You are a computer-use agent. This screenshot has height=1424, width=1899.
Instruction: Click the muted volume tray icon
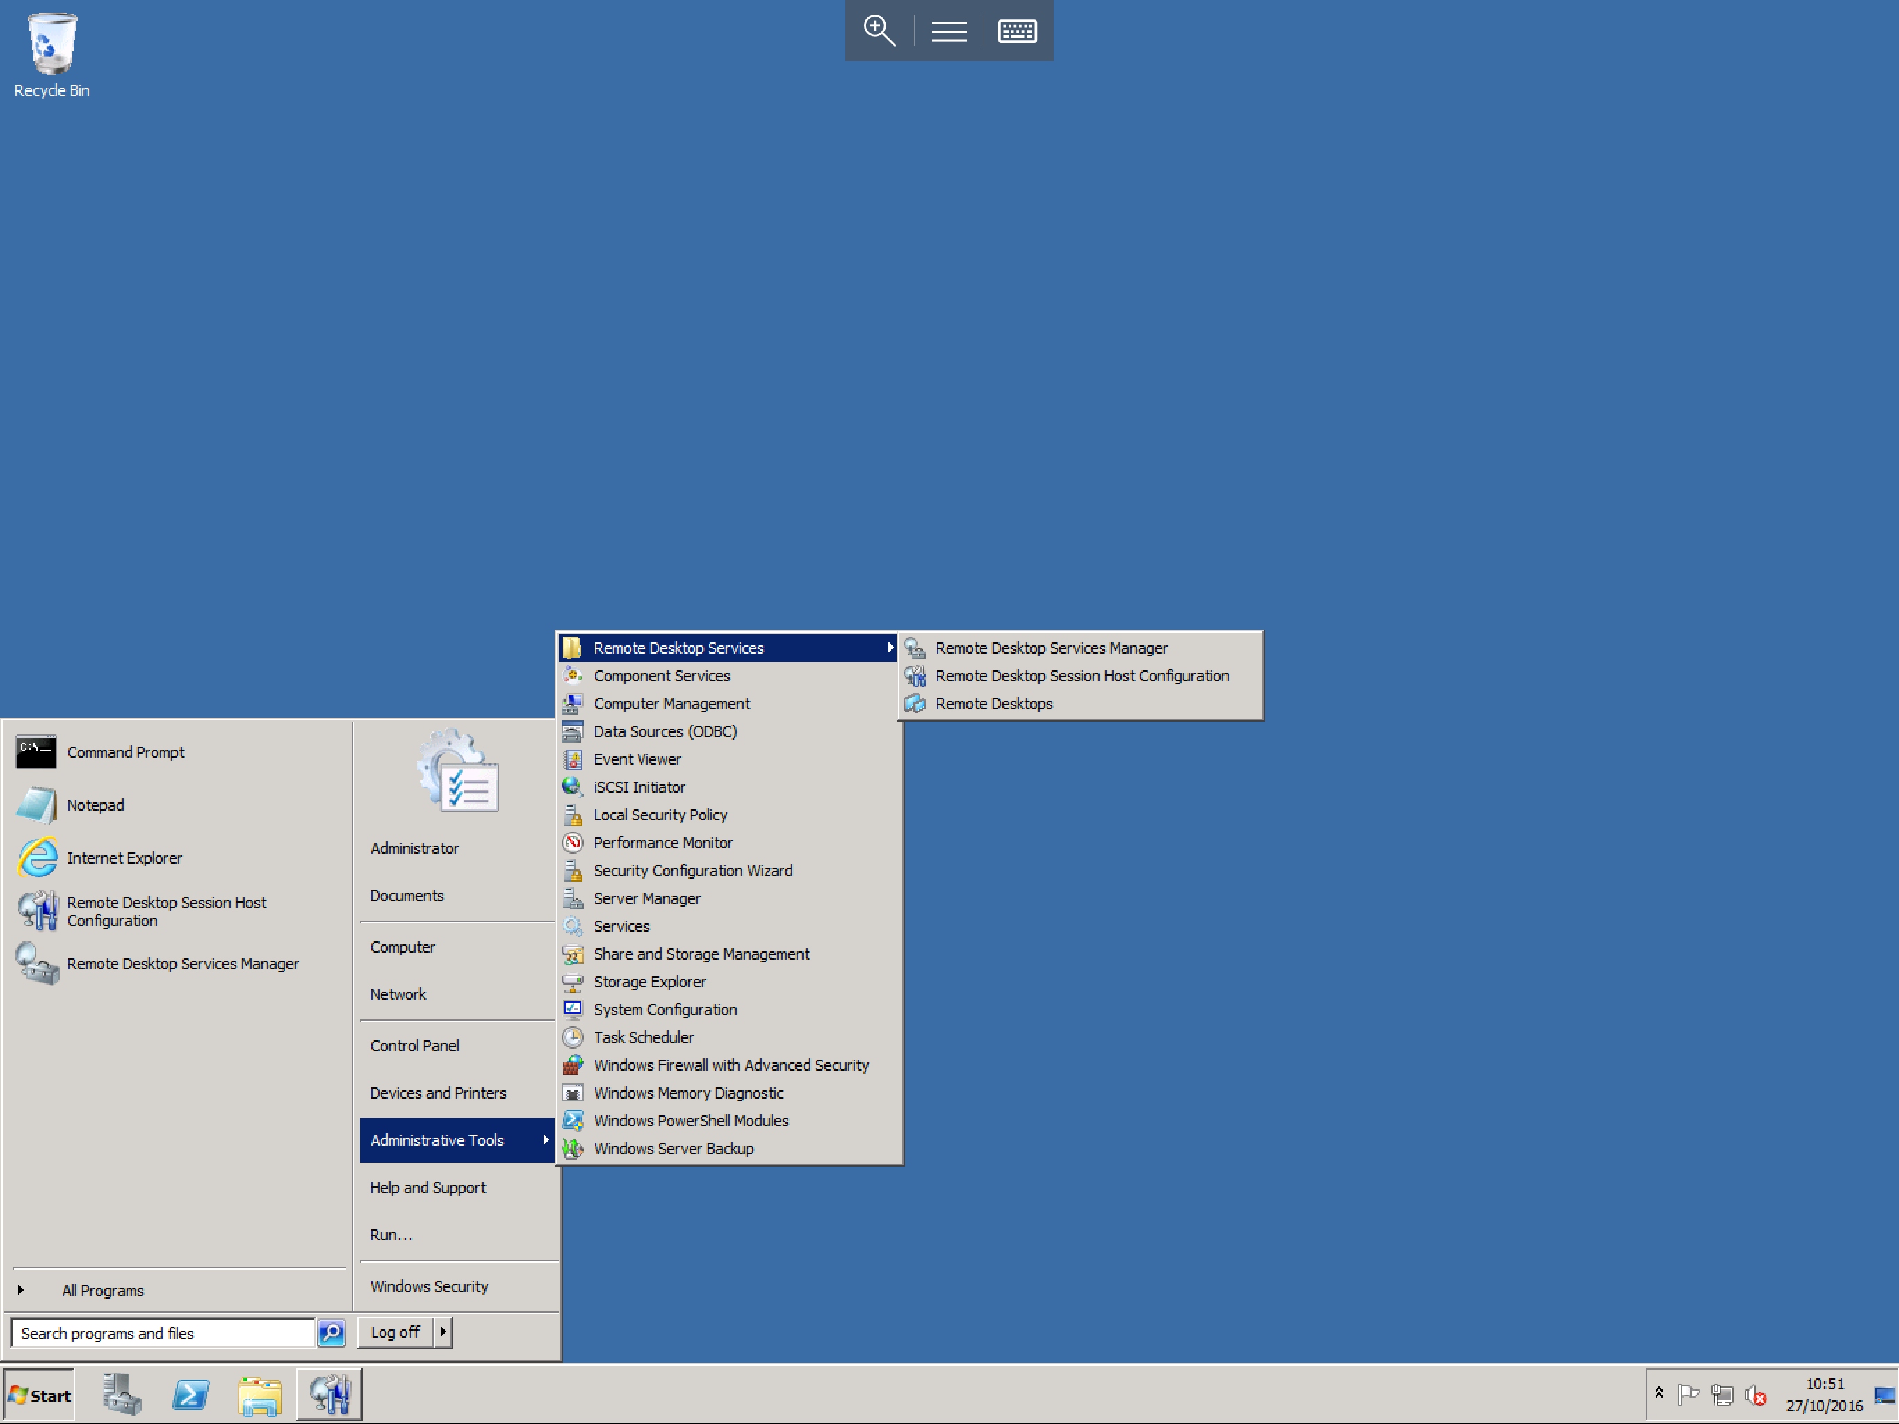(x=1756, y=1395)
